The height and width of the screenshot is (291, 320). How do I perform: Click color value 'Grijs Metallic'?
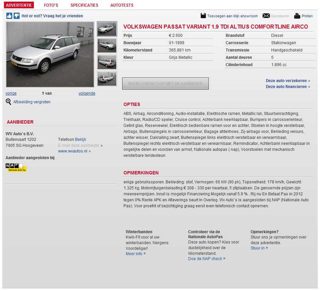(181, 57)
